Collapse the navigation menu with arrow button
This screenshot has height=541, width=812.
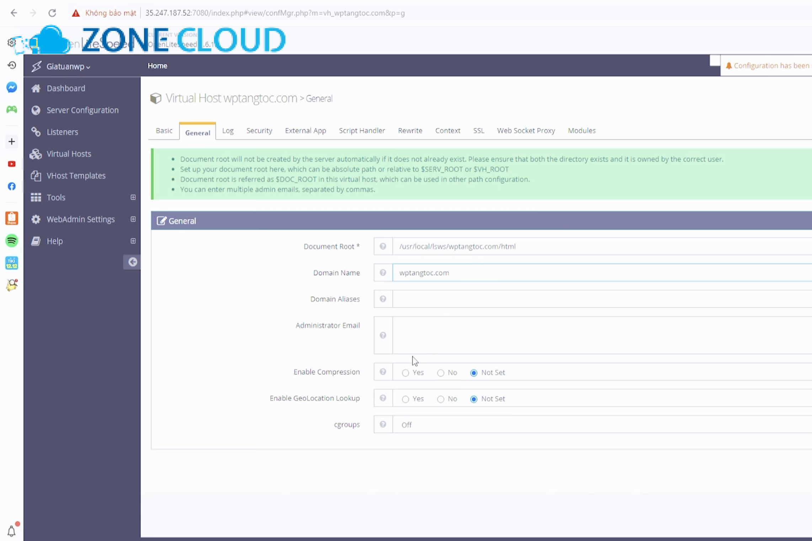pyautogui.click(x=132, y=262)
